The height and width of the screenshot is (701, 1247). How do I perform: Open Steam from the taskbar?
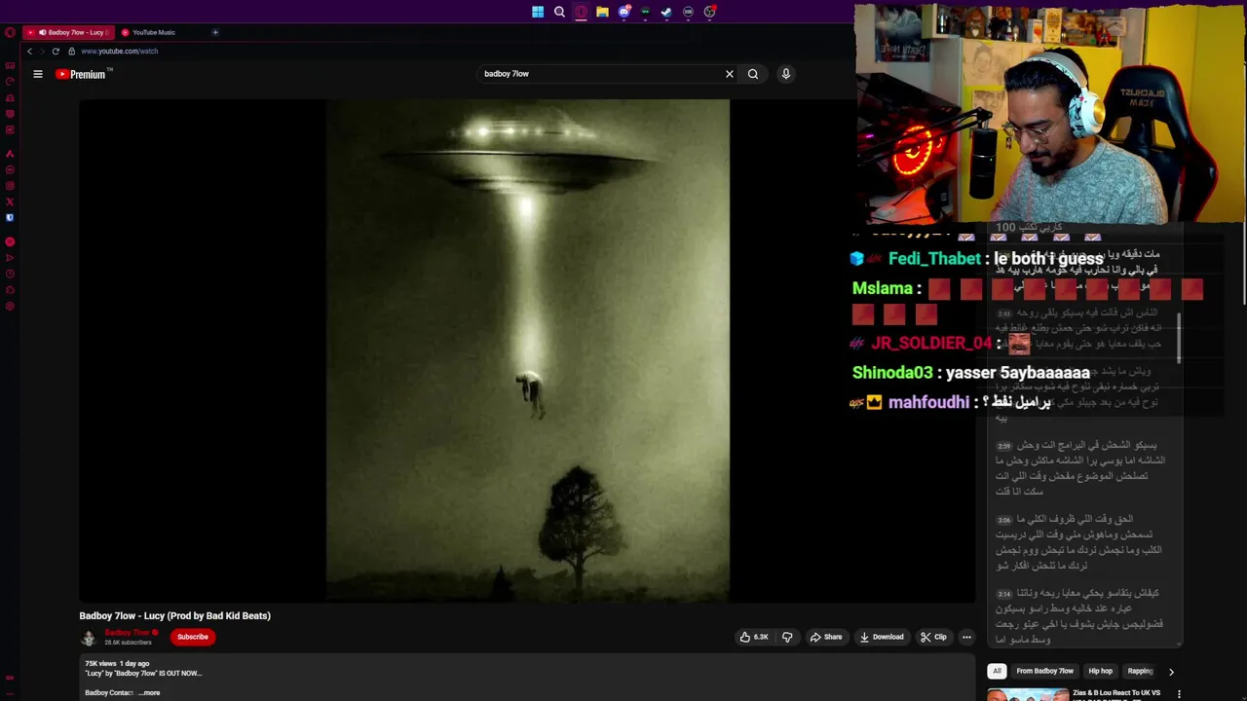pos(666,12)
